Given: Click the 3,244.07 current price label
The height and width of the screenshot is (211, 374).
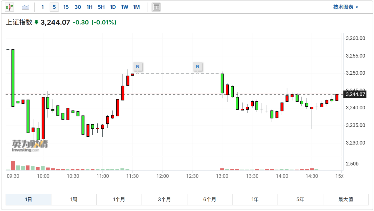Looking at the screenshot, I should click(x=355, y=94).
